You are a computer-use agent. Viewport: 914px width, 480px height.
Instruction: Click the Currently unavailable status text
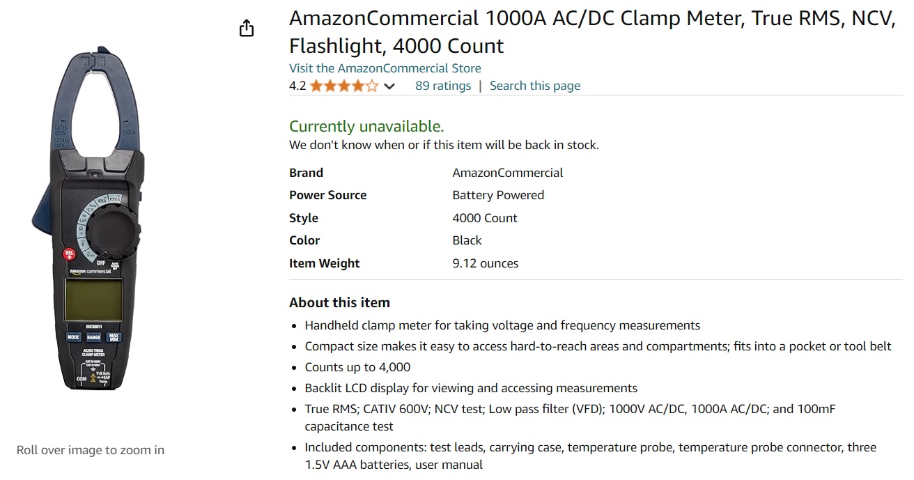click(366, 126)
